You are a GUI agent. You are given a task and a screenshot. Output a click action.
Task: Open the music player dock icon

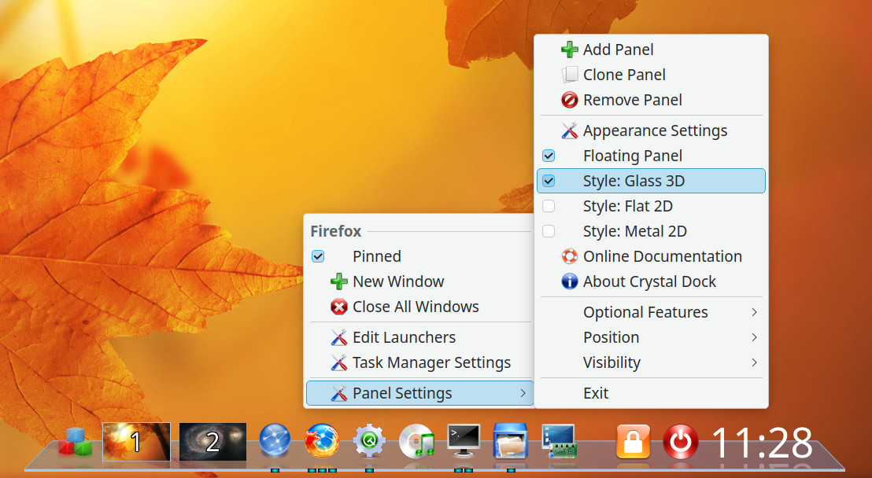coord(416,442)
